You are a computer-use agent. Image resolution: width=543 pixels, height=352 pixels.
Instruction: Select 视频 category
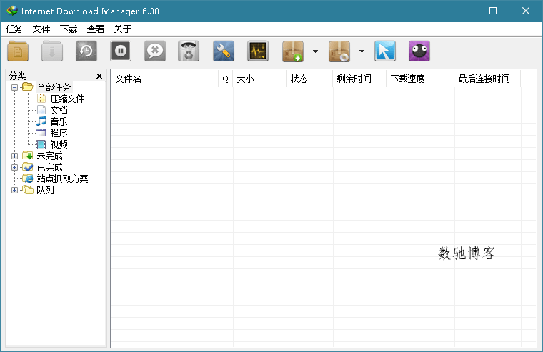click(59, 144)
